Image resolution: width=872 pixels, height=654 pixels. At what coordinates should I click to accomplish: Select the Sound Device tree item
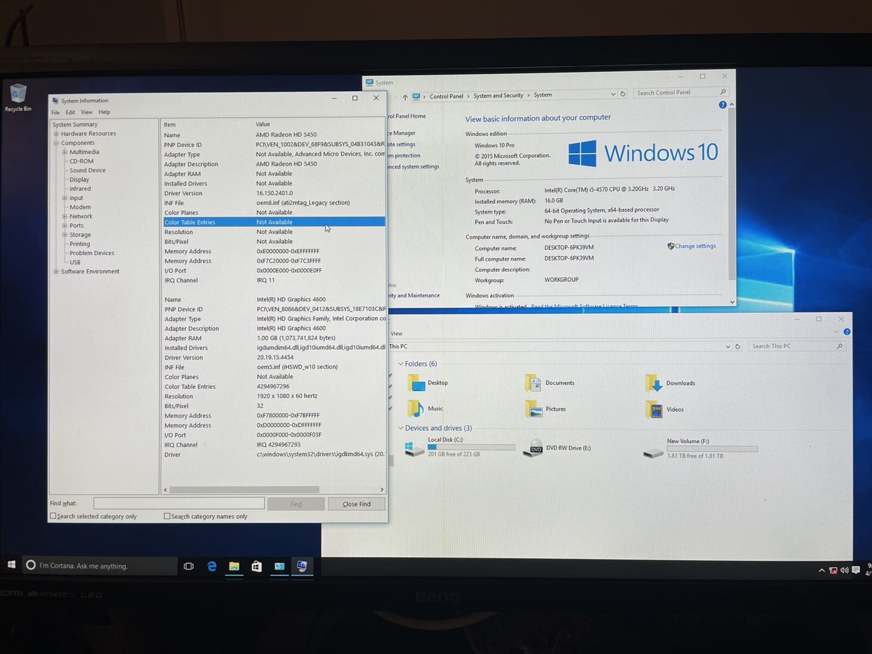[x=87, y=171]
